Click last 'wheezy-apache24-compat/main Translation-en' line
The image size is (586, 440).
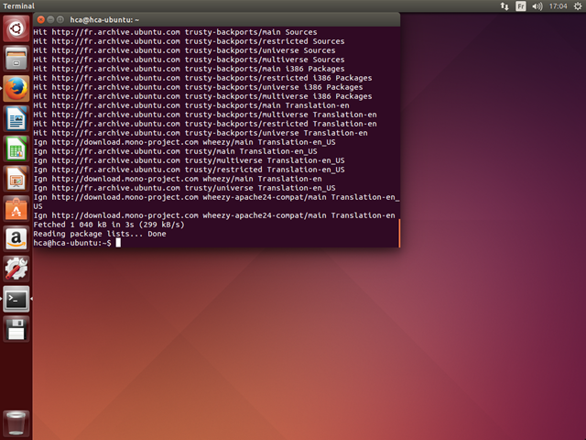pyautogui.click(x=214, y=215)
